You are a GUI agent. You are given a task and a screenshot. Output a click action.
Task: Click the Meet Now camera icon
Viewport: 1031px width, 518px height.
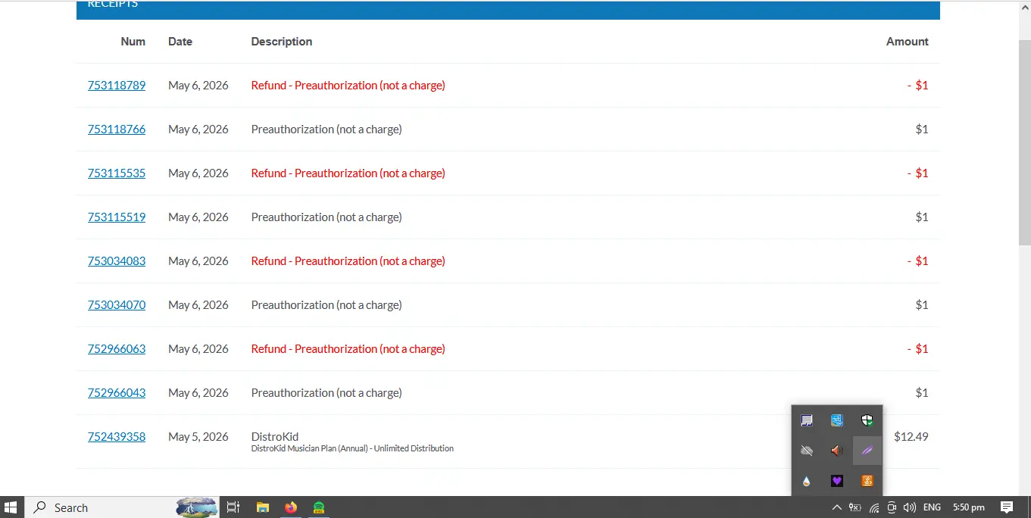(892, 507)
